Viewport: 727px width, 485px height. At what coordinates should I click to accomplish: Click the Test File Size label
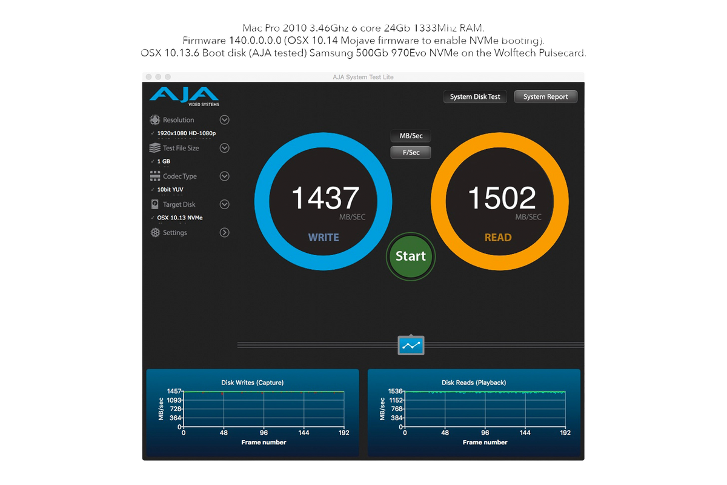click(x=181, y=148)
